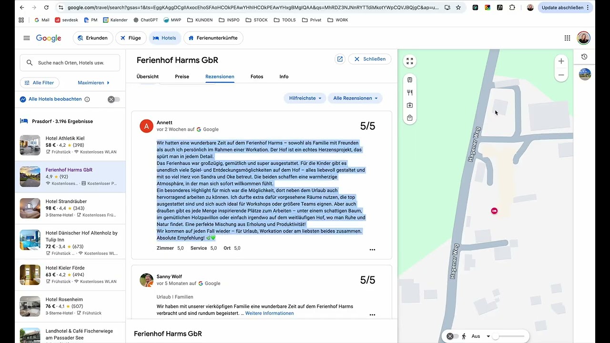Click the Schließen button
Viewport: 610px width, 343px height.
[x=370, y=59]
